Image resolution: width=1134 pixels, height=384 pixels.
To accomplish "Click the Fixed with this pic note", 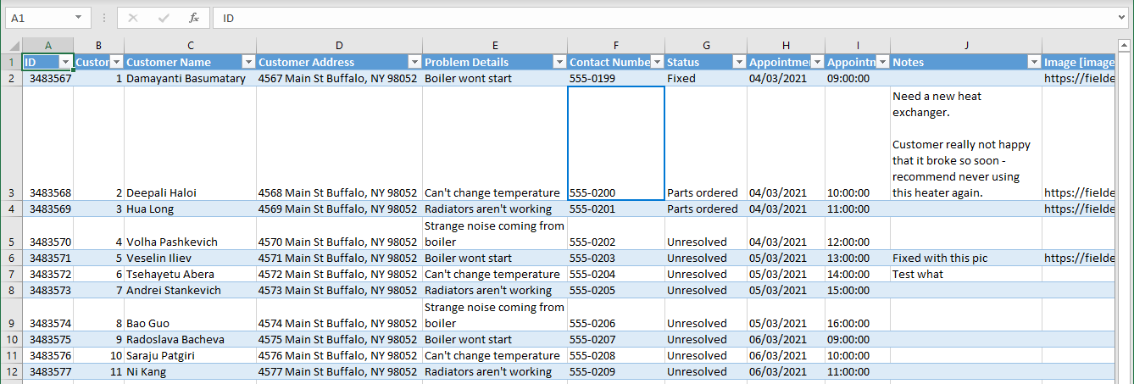I will click(x=966, y=258).
